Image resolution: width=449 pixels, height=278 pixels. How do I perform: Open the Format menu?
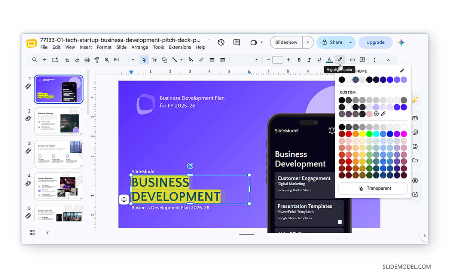coord(104,47)
